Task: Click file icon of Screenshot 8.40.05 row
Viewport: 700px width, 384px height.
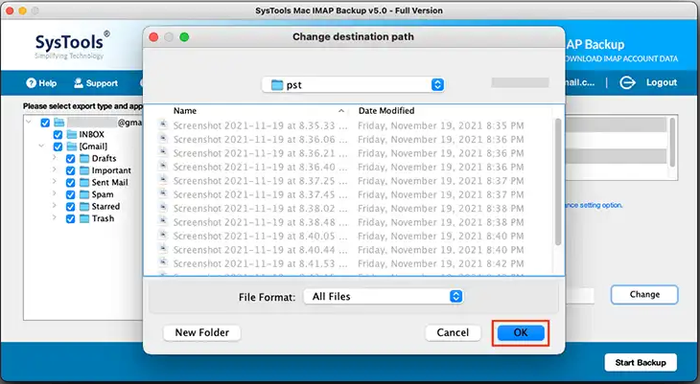Action: coord(163,235)
